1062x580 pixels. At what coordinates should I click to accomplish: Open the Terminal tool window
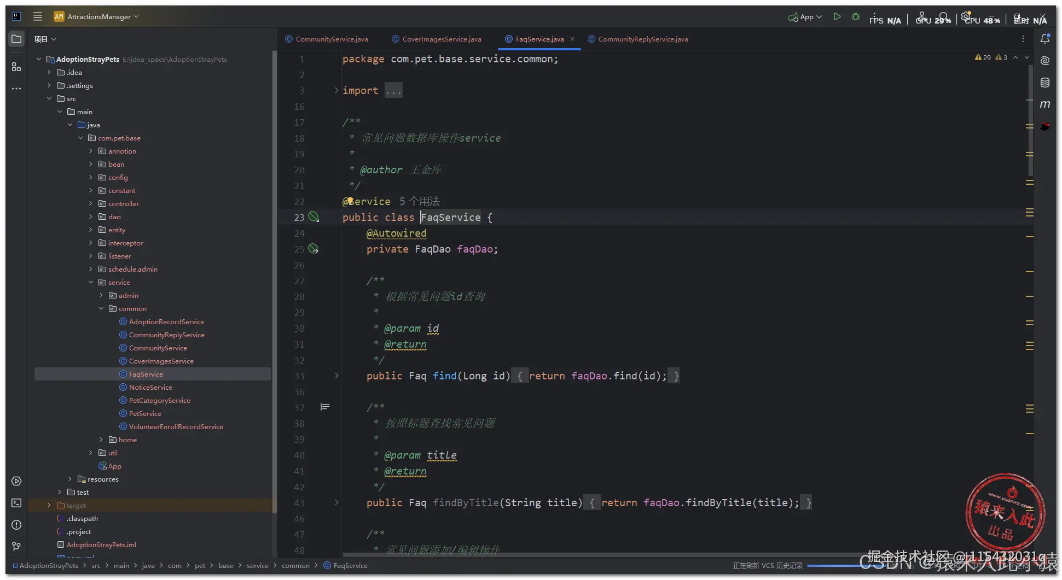[x=16, y=503]
